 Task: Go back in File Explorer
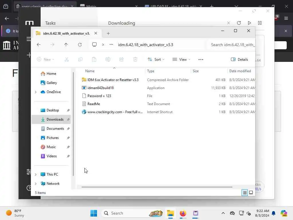(x=39, y=45)
